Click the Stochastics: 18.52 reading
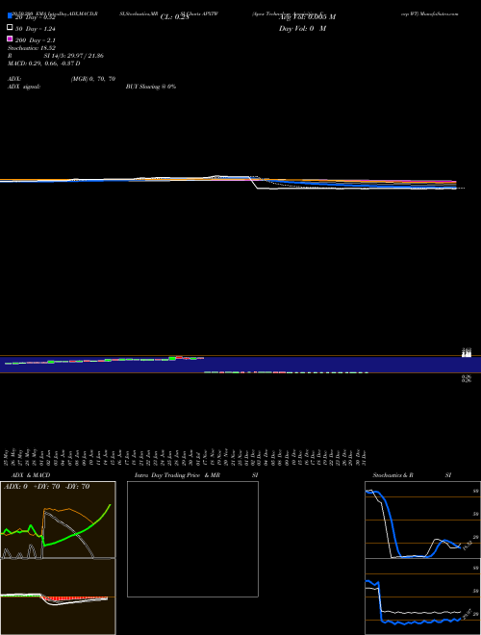Viewport: 481px width, 635px height. click(32, 48)
